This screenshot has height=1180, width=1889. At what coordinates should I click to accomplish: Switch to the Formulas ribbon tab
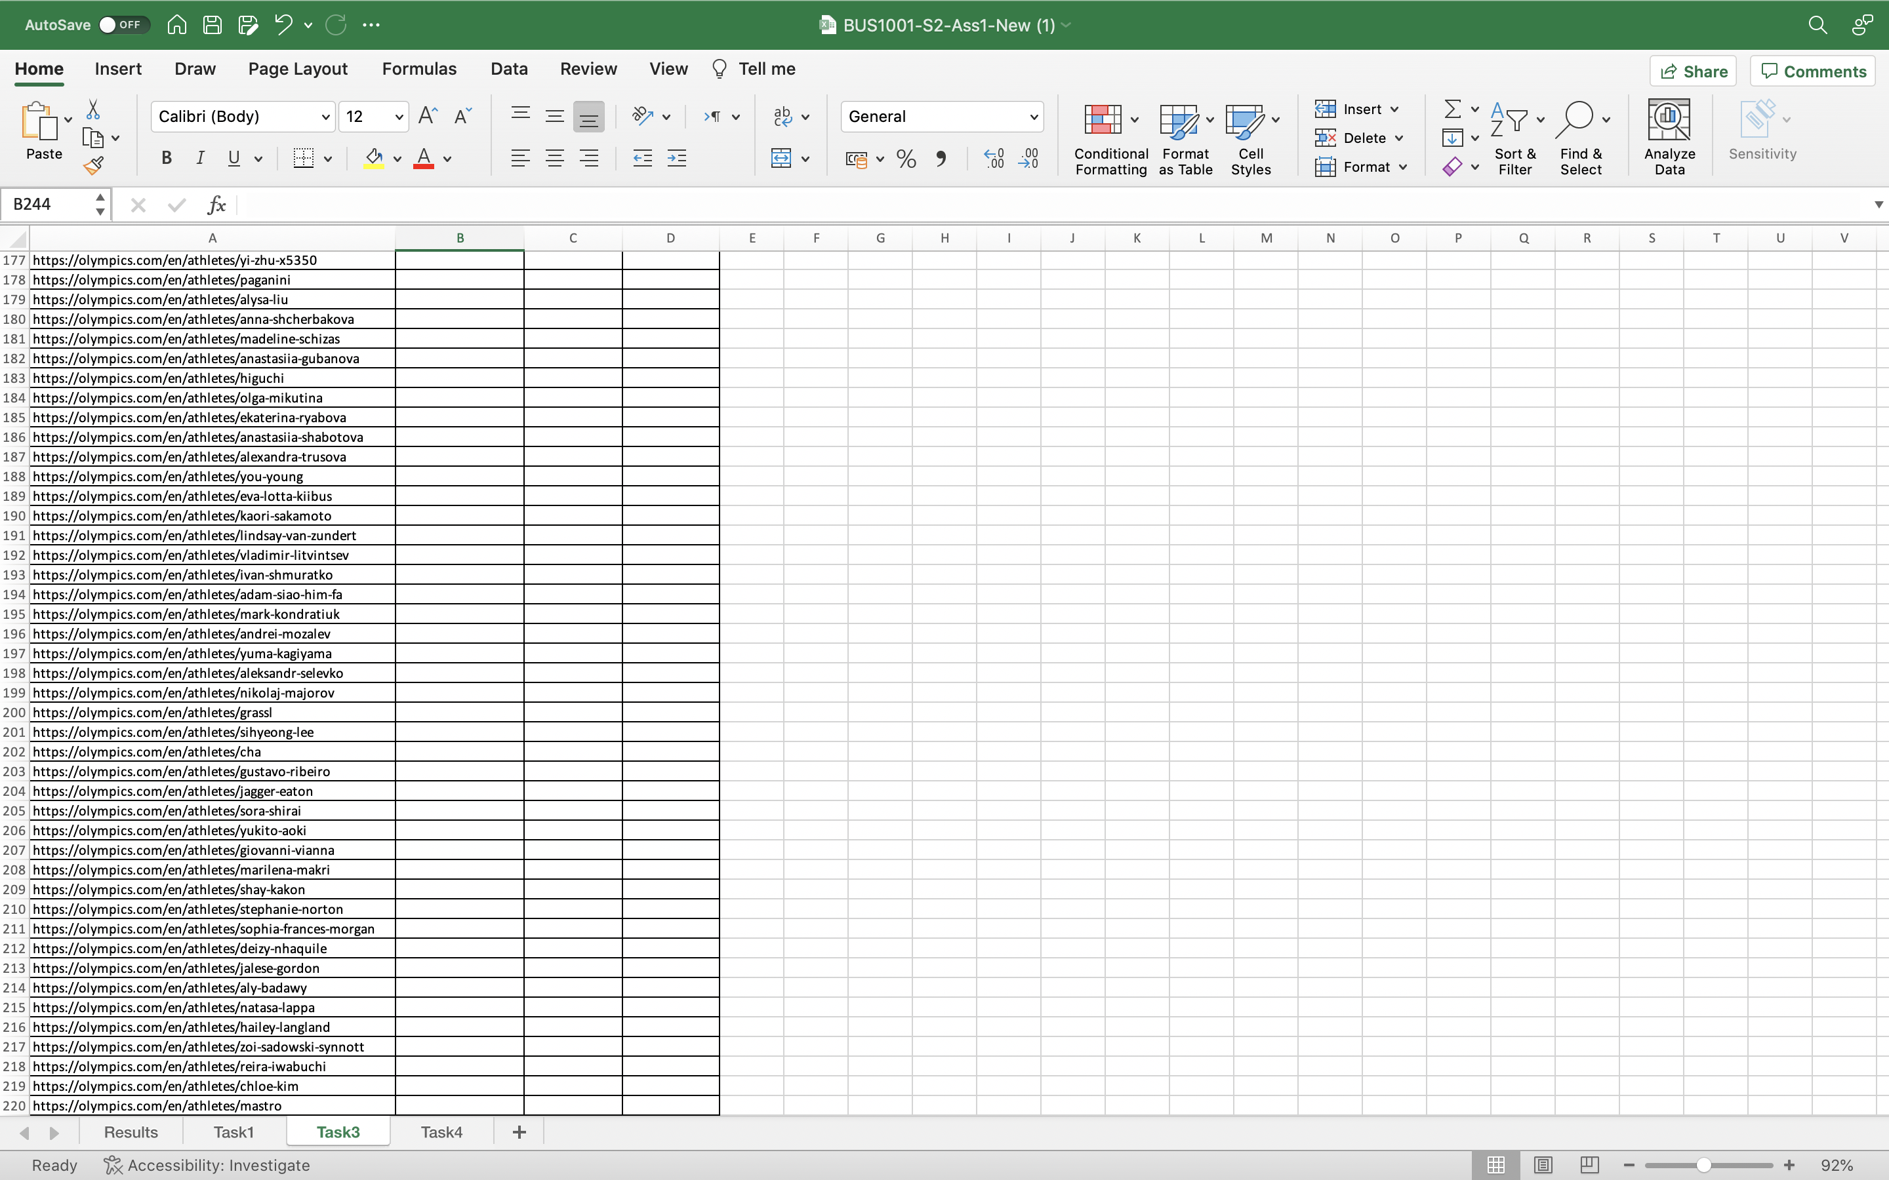click(x=419, y=69)
